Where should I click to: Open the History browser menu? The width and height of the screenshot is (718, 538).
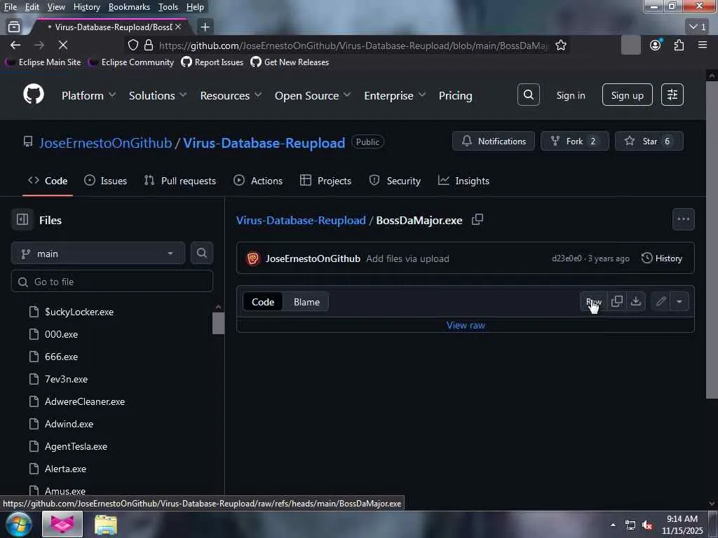tap(86, 7)
